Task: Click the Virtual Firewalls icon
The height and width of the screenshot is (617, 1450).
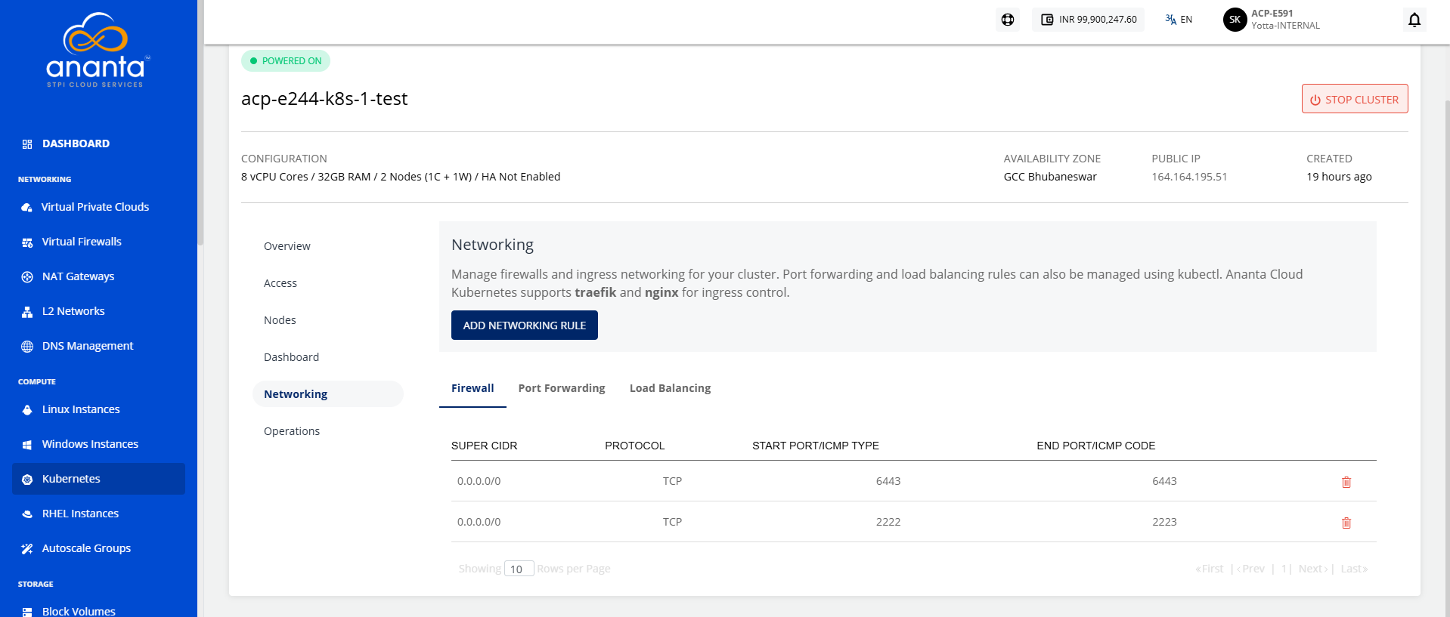Action: (27, 242)
